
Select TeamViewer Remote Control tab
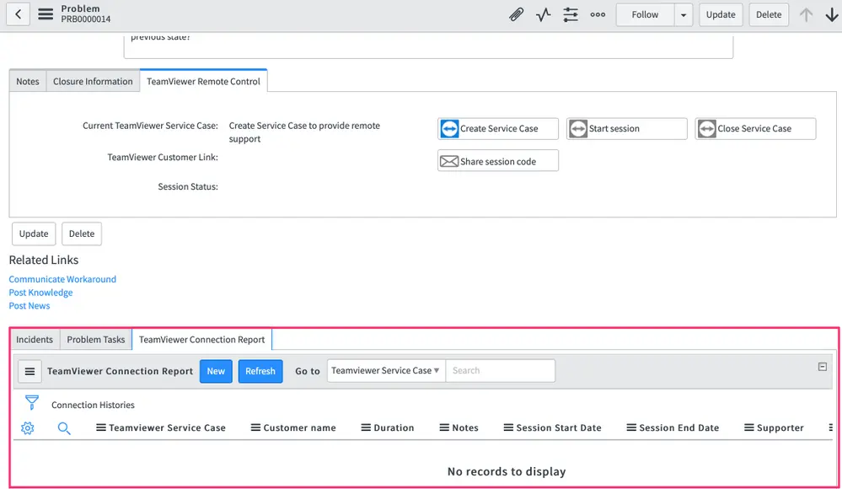203,81
